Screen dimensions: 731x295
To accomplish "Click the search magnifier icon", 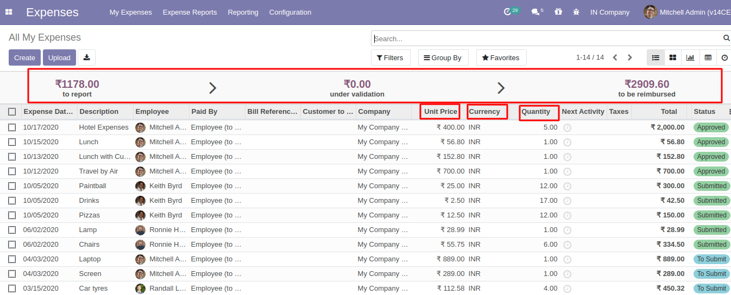I will (x=727, y=38).
